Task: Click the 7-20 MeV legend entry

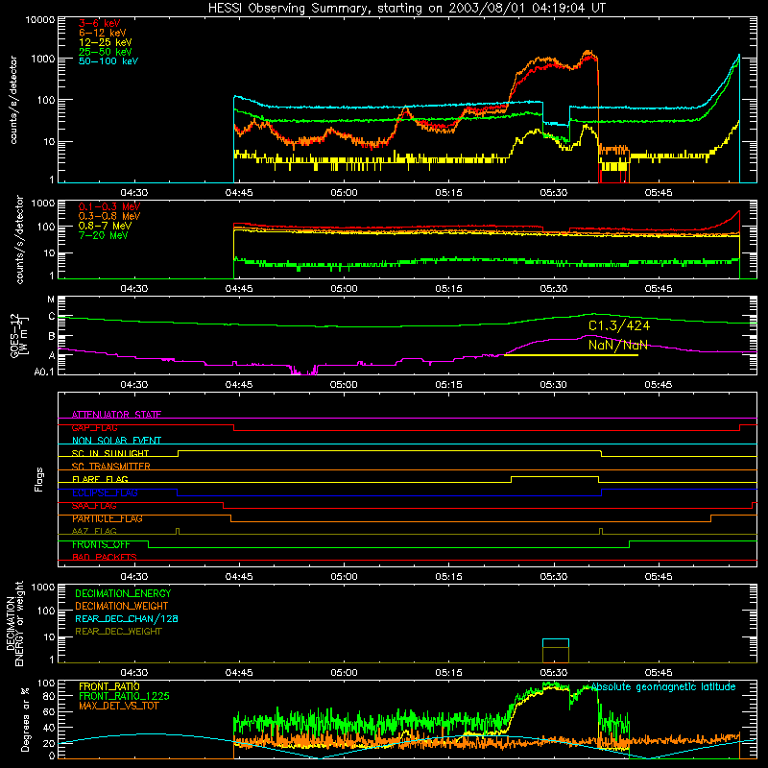Action: pyautogui.click(x=104, y=235)
